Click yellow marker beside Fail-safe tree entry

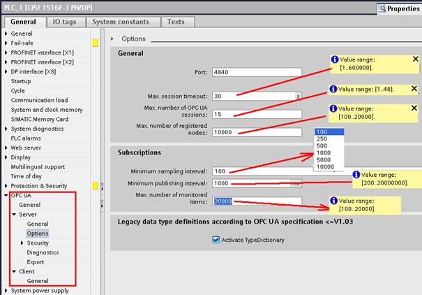(96, 43)
